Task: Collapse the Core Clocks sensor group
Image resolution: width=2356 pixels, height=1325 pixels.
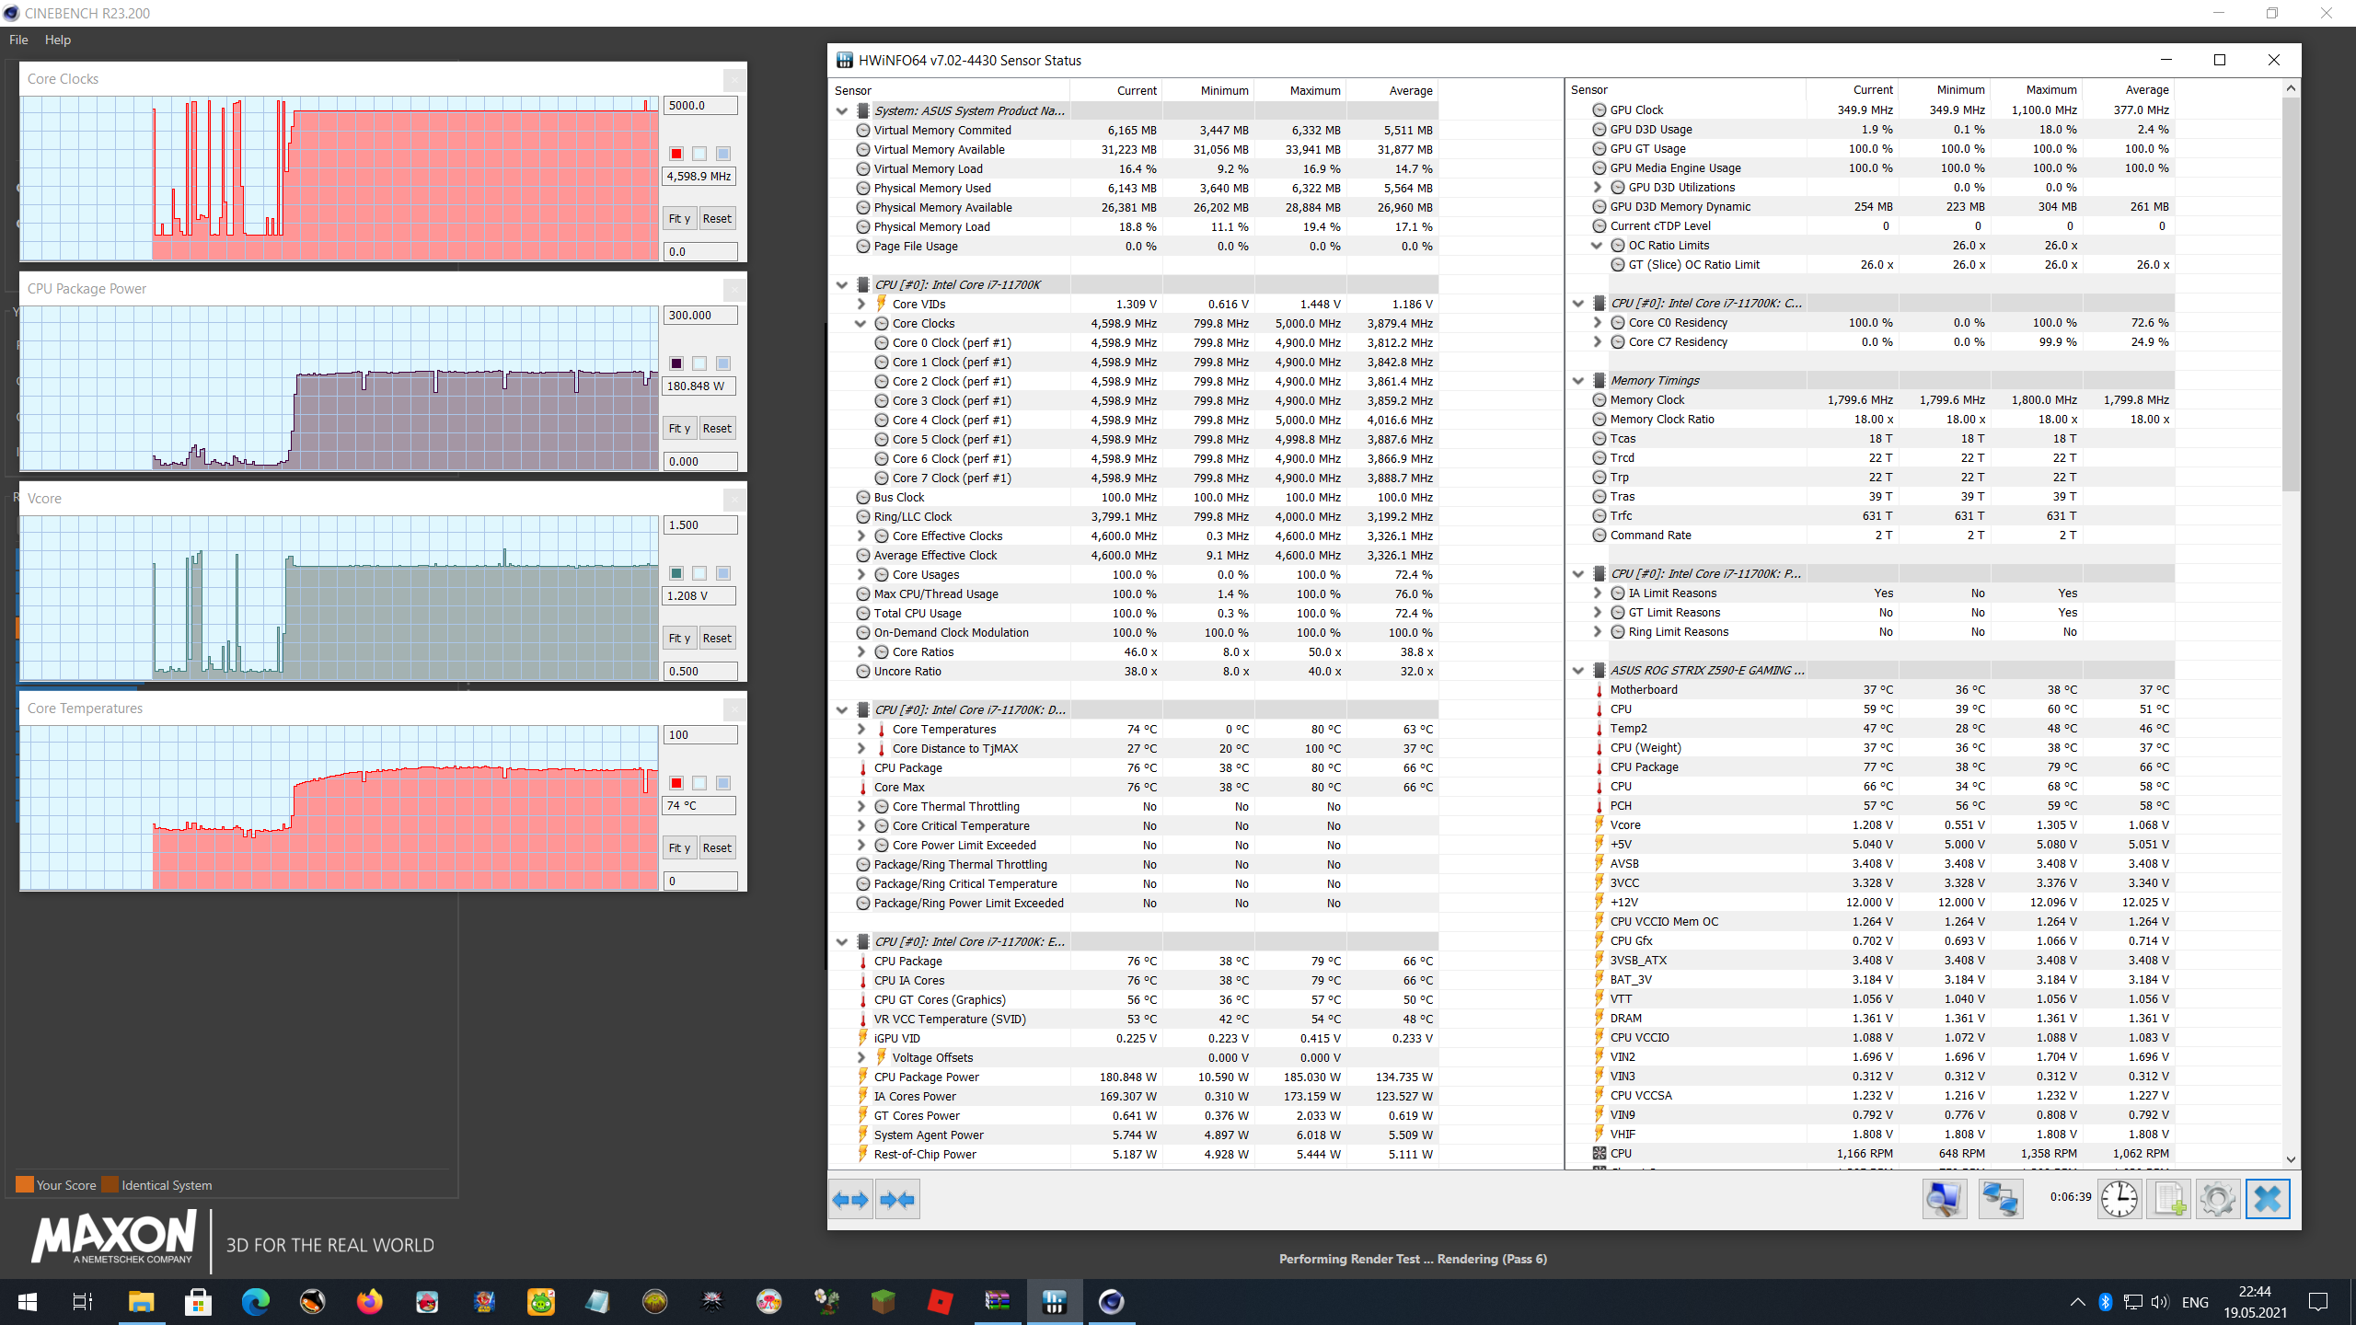Action: 861,323
